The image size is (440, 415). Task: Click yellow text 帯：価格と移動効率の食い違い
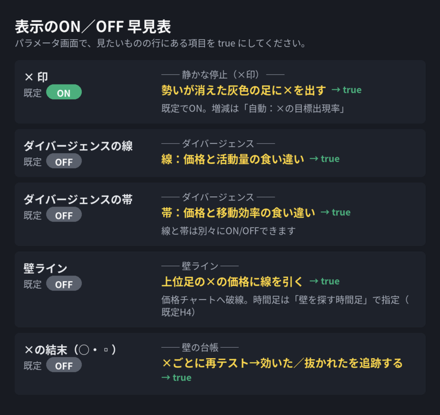[238, 213]
